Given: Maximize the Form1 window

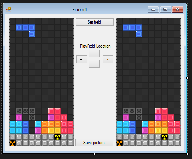Looking at the screenshot, I should pos(166,9).
